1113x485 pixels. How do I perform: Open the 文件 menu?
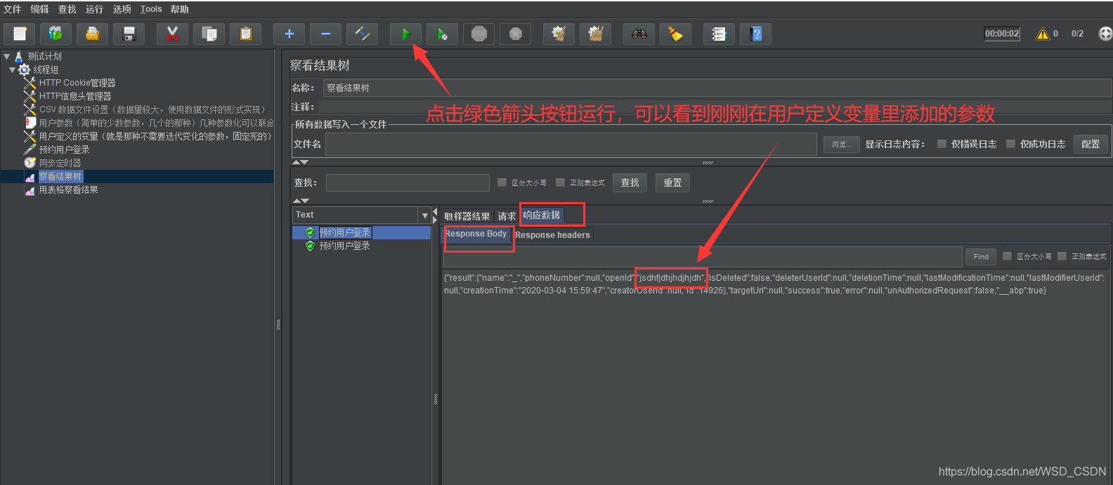(x=12, y=9)
